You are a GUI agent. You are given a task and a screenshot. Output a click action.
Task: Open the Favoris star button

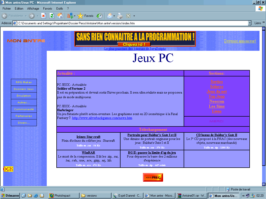click(85, 16)
